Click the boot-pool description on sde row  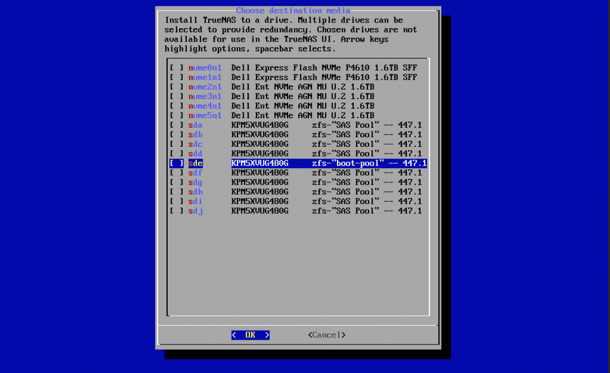pos(348,163)
